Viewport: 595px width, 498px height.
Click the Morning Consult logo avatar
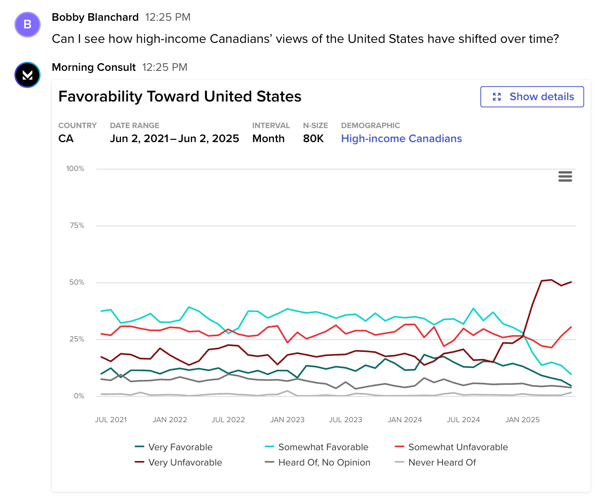[28, 75]
